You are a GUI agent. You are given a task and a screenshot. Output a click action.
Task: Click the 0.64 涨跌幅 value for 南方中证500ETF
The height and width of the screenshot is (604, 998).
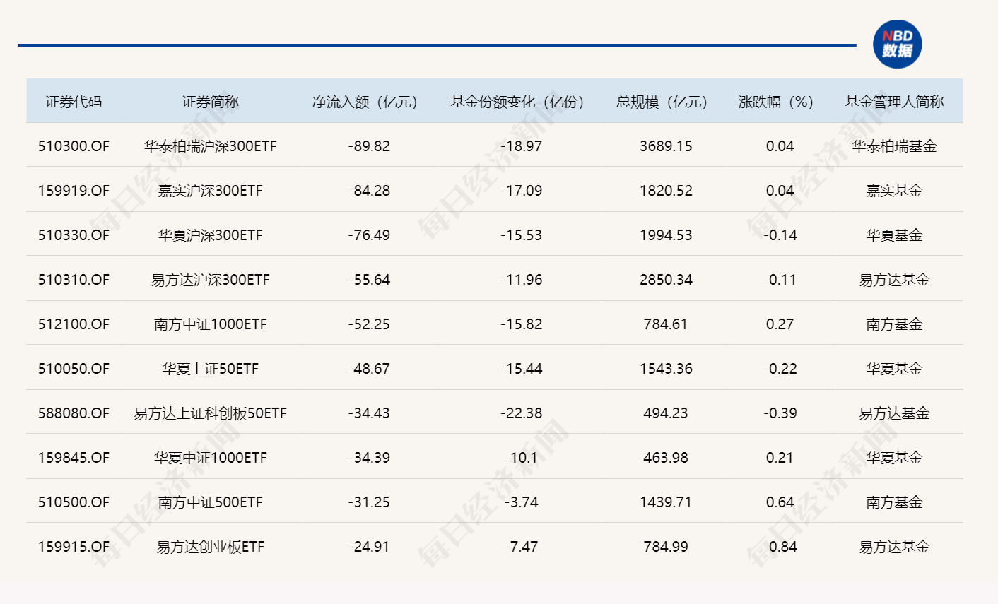point(777,502)
